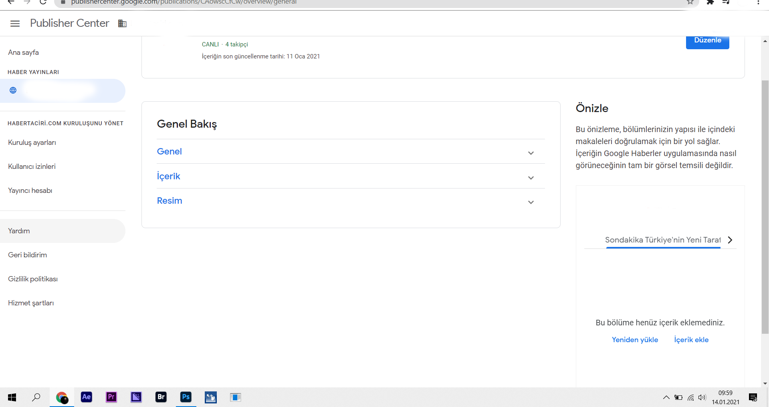Open the Genel heading link
Screen dimensions: 769x407
[x=170, y=151]
